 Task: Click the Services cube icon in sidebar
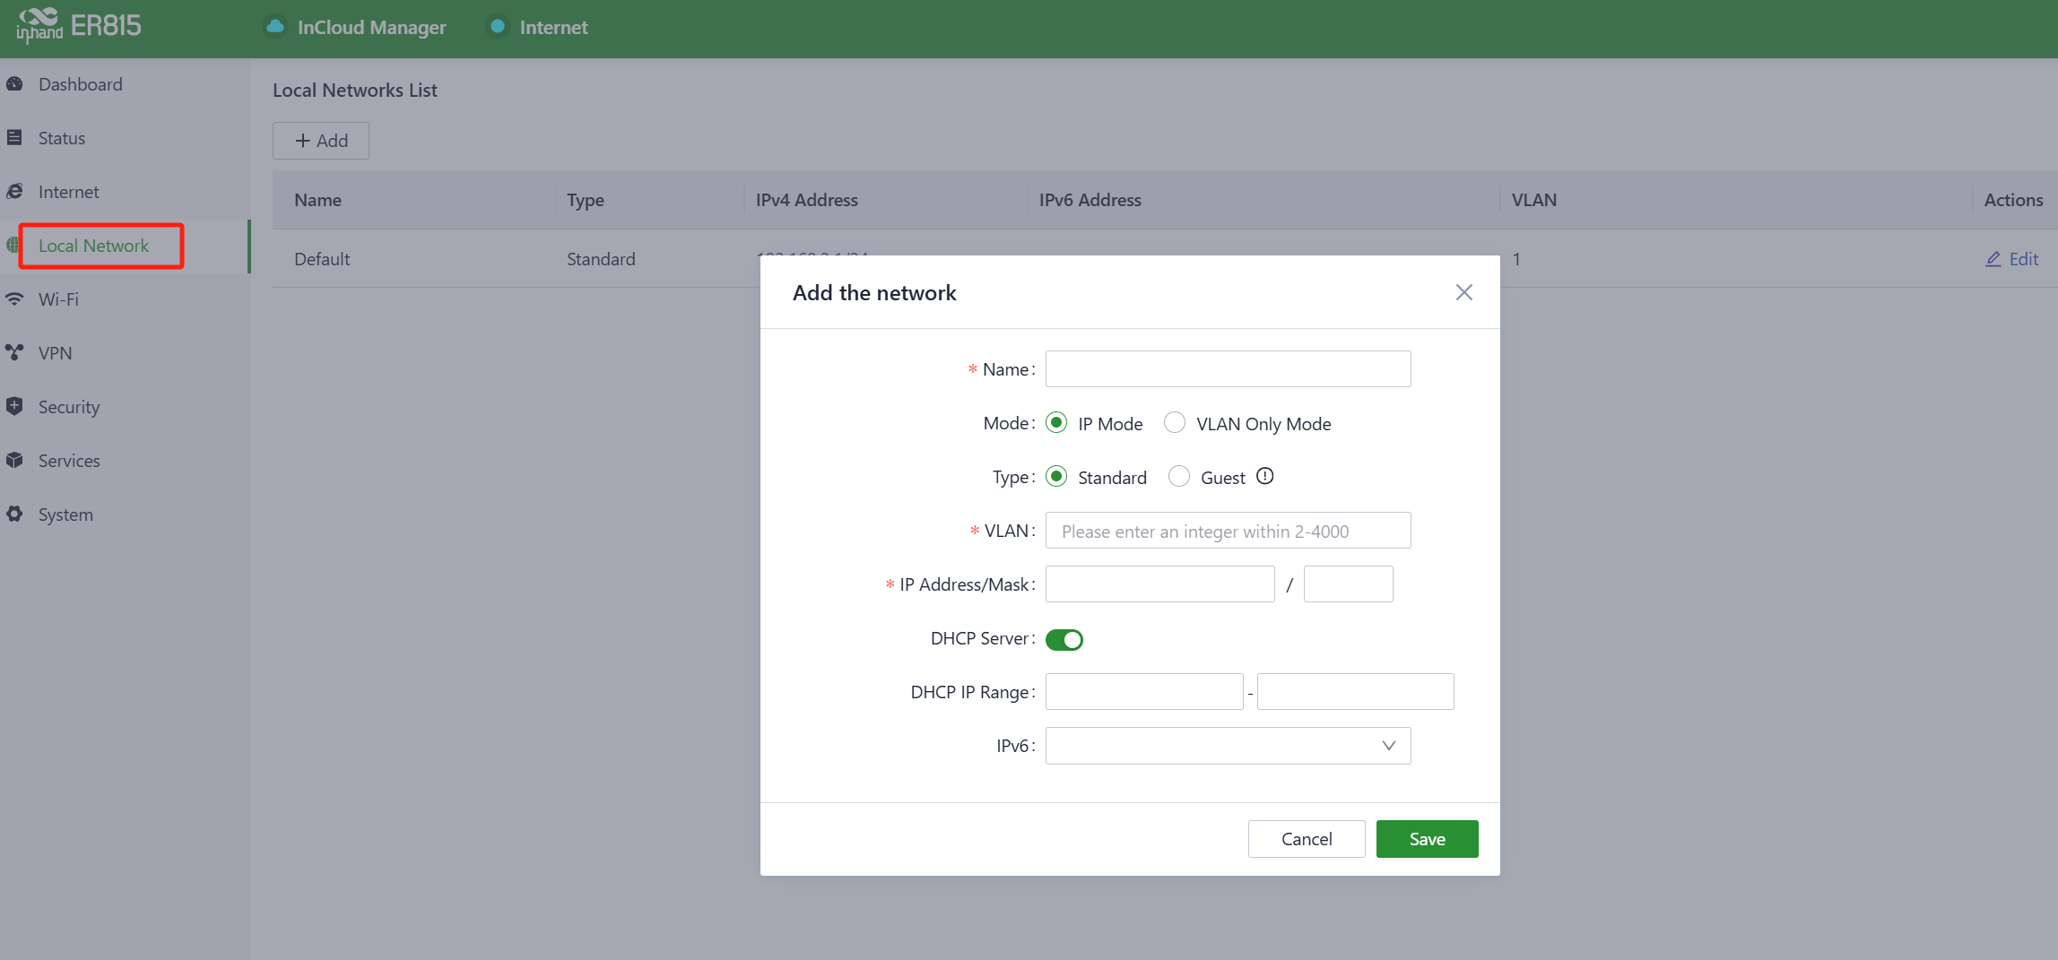pyautogui.click(x=14, y=461)
